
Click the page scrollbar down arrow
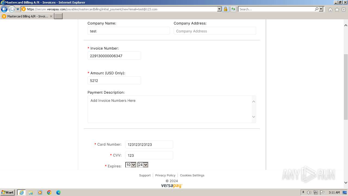click(x=346, y=183)
